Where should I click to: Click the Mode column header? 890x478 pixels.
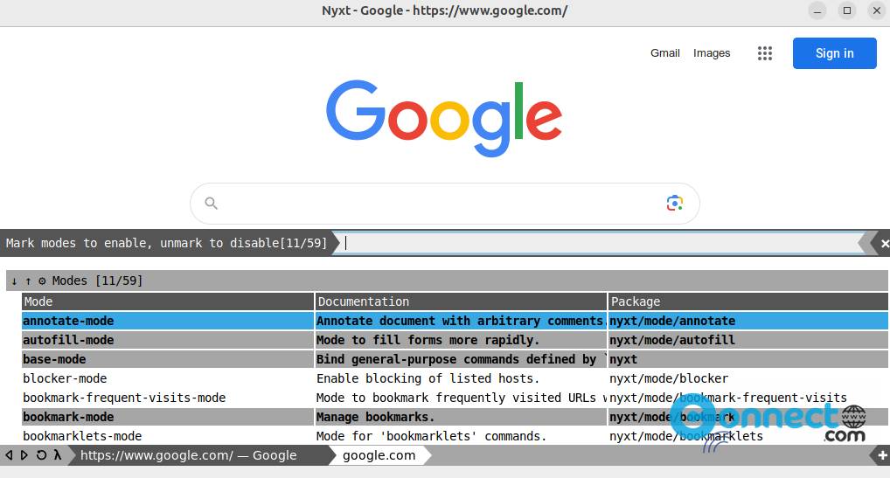(168, 301)
